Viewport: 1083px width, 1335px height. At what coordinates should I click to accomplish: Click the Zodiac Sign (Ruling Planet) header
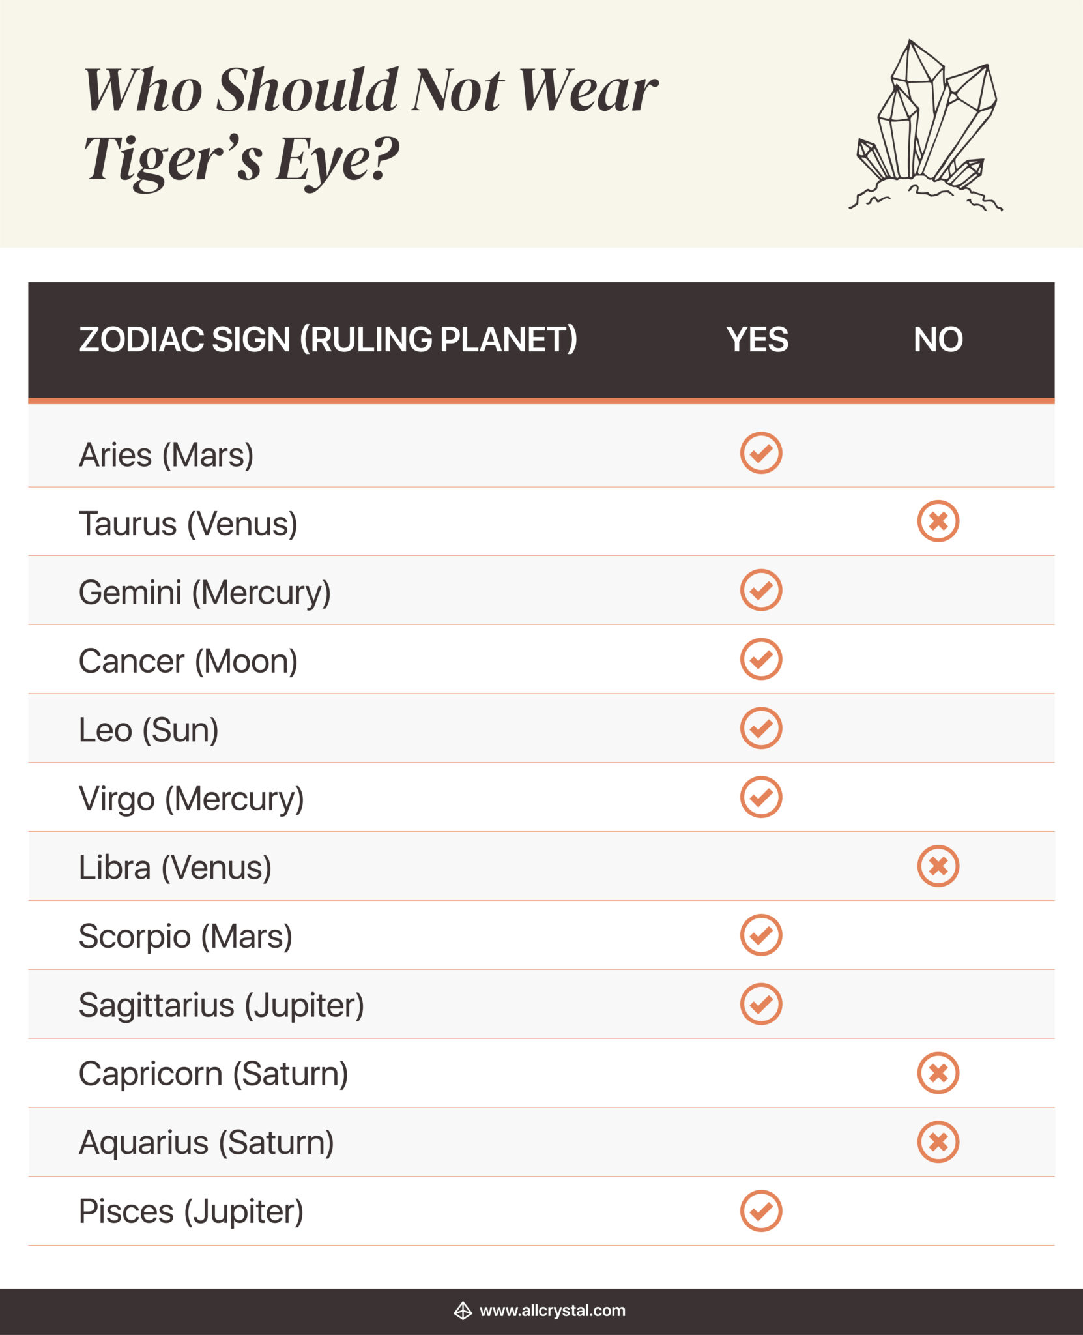pyautogui.click(x=328, y=340)
